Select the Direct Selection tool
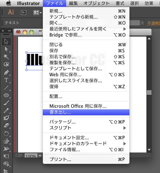Screen dimensions: 160x173 6,49
